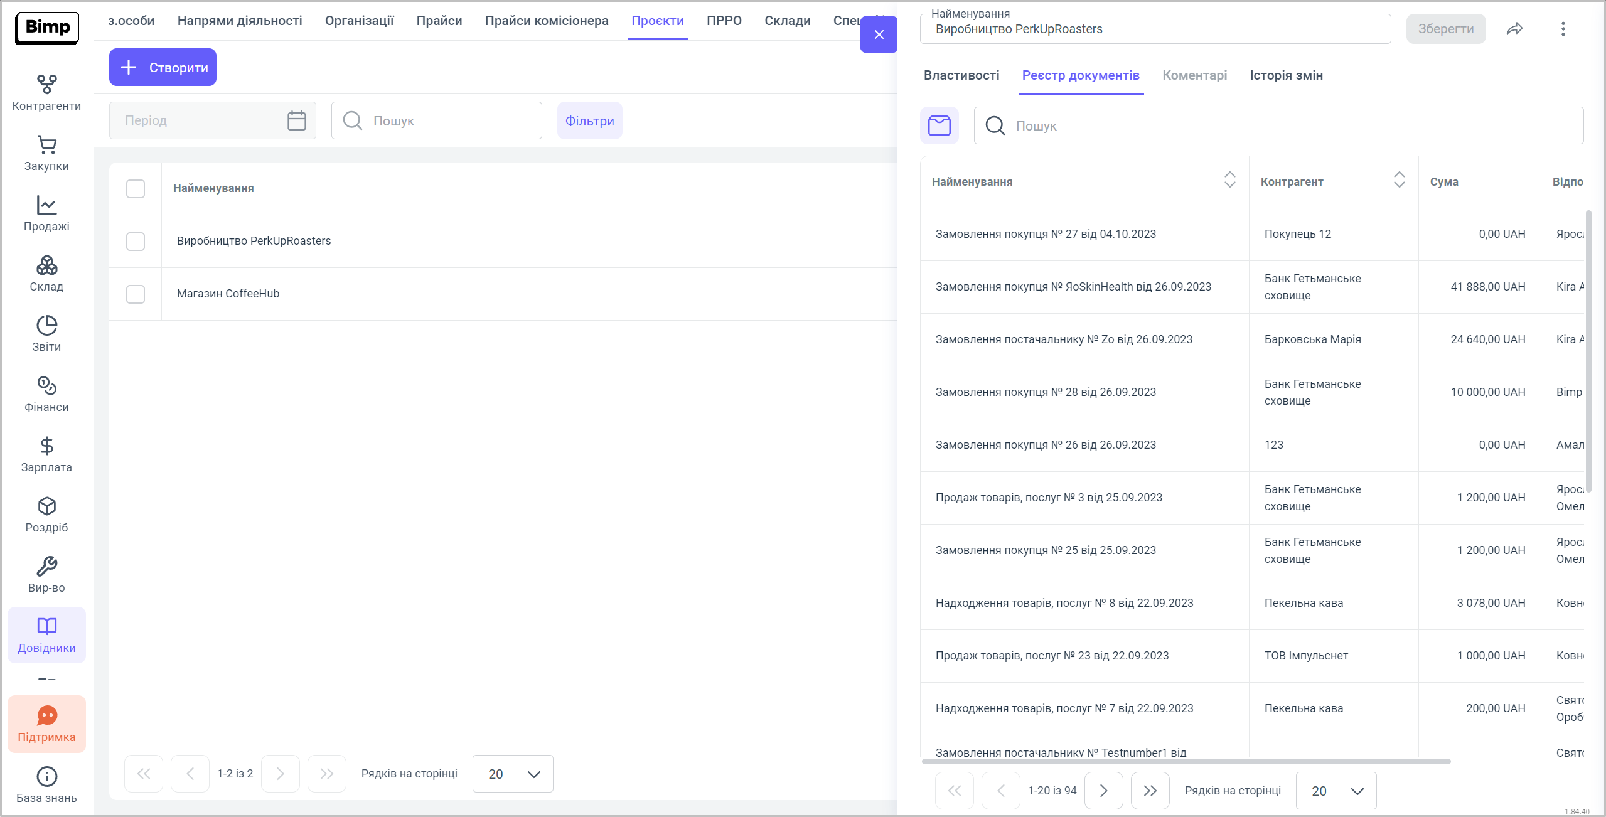Check the Магазин CoffeeHub row checkbox
This screenshot has width=1606, height=817.
[x=136, y=294]
